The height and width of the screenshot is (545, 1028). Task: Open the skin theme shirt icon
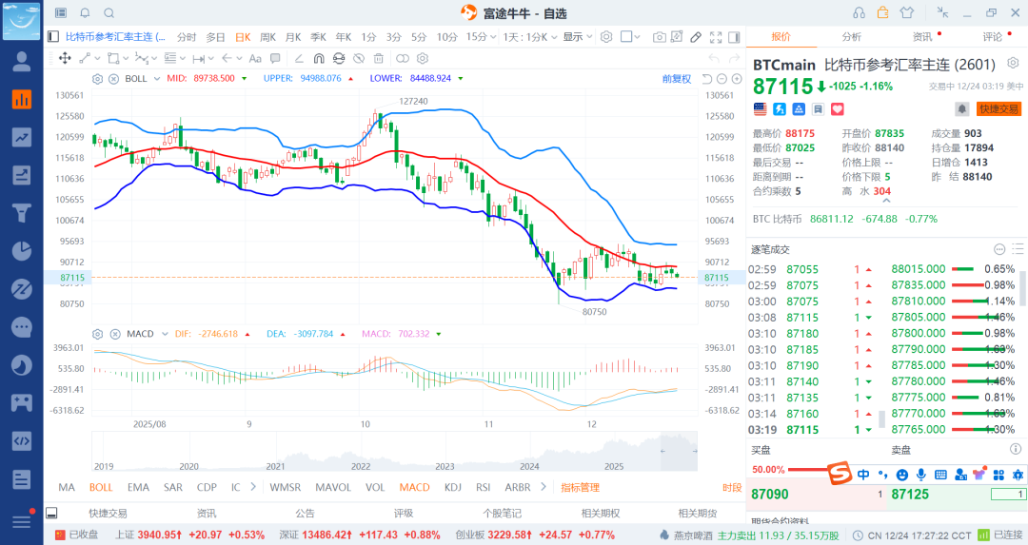click(x=905, y=13)
